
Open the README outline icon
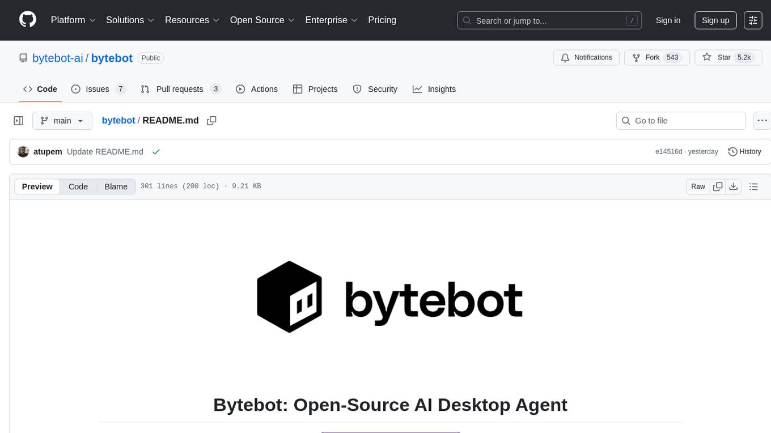click(x=753, y=186)
